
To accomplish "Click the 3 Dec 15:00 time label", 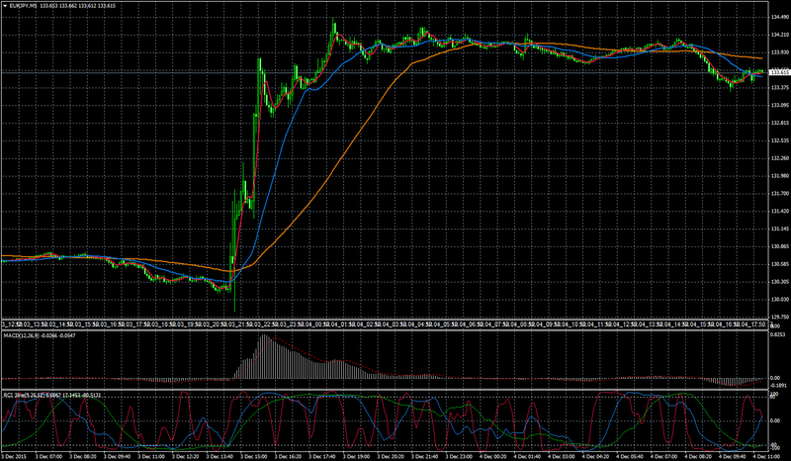I will coord(252,455).
